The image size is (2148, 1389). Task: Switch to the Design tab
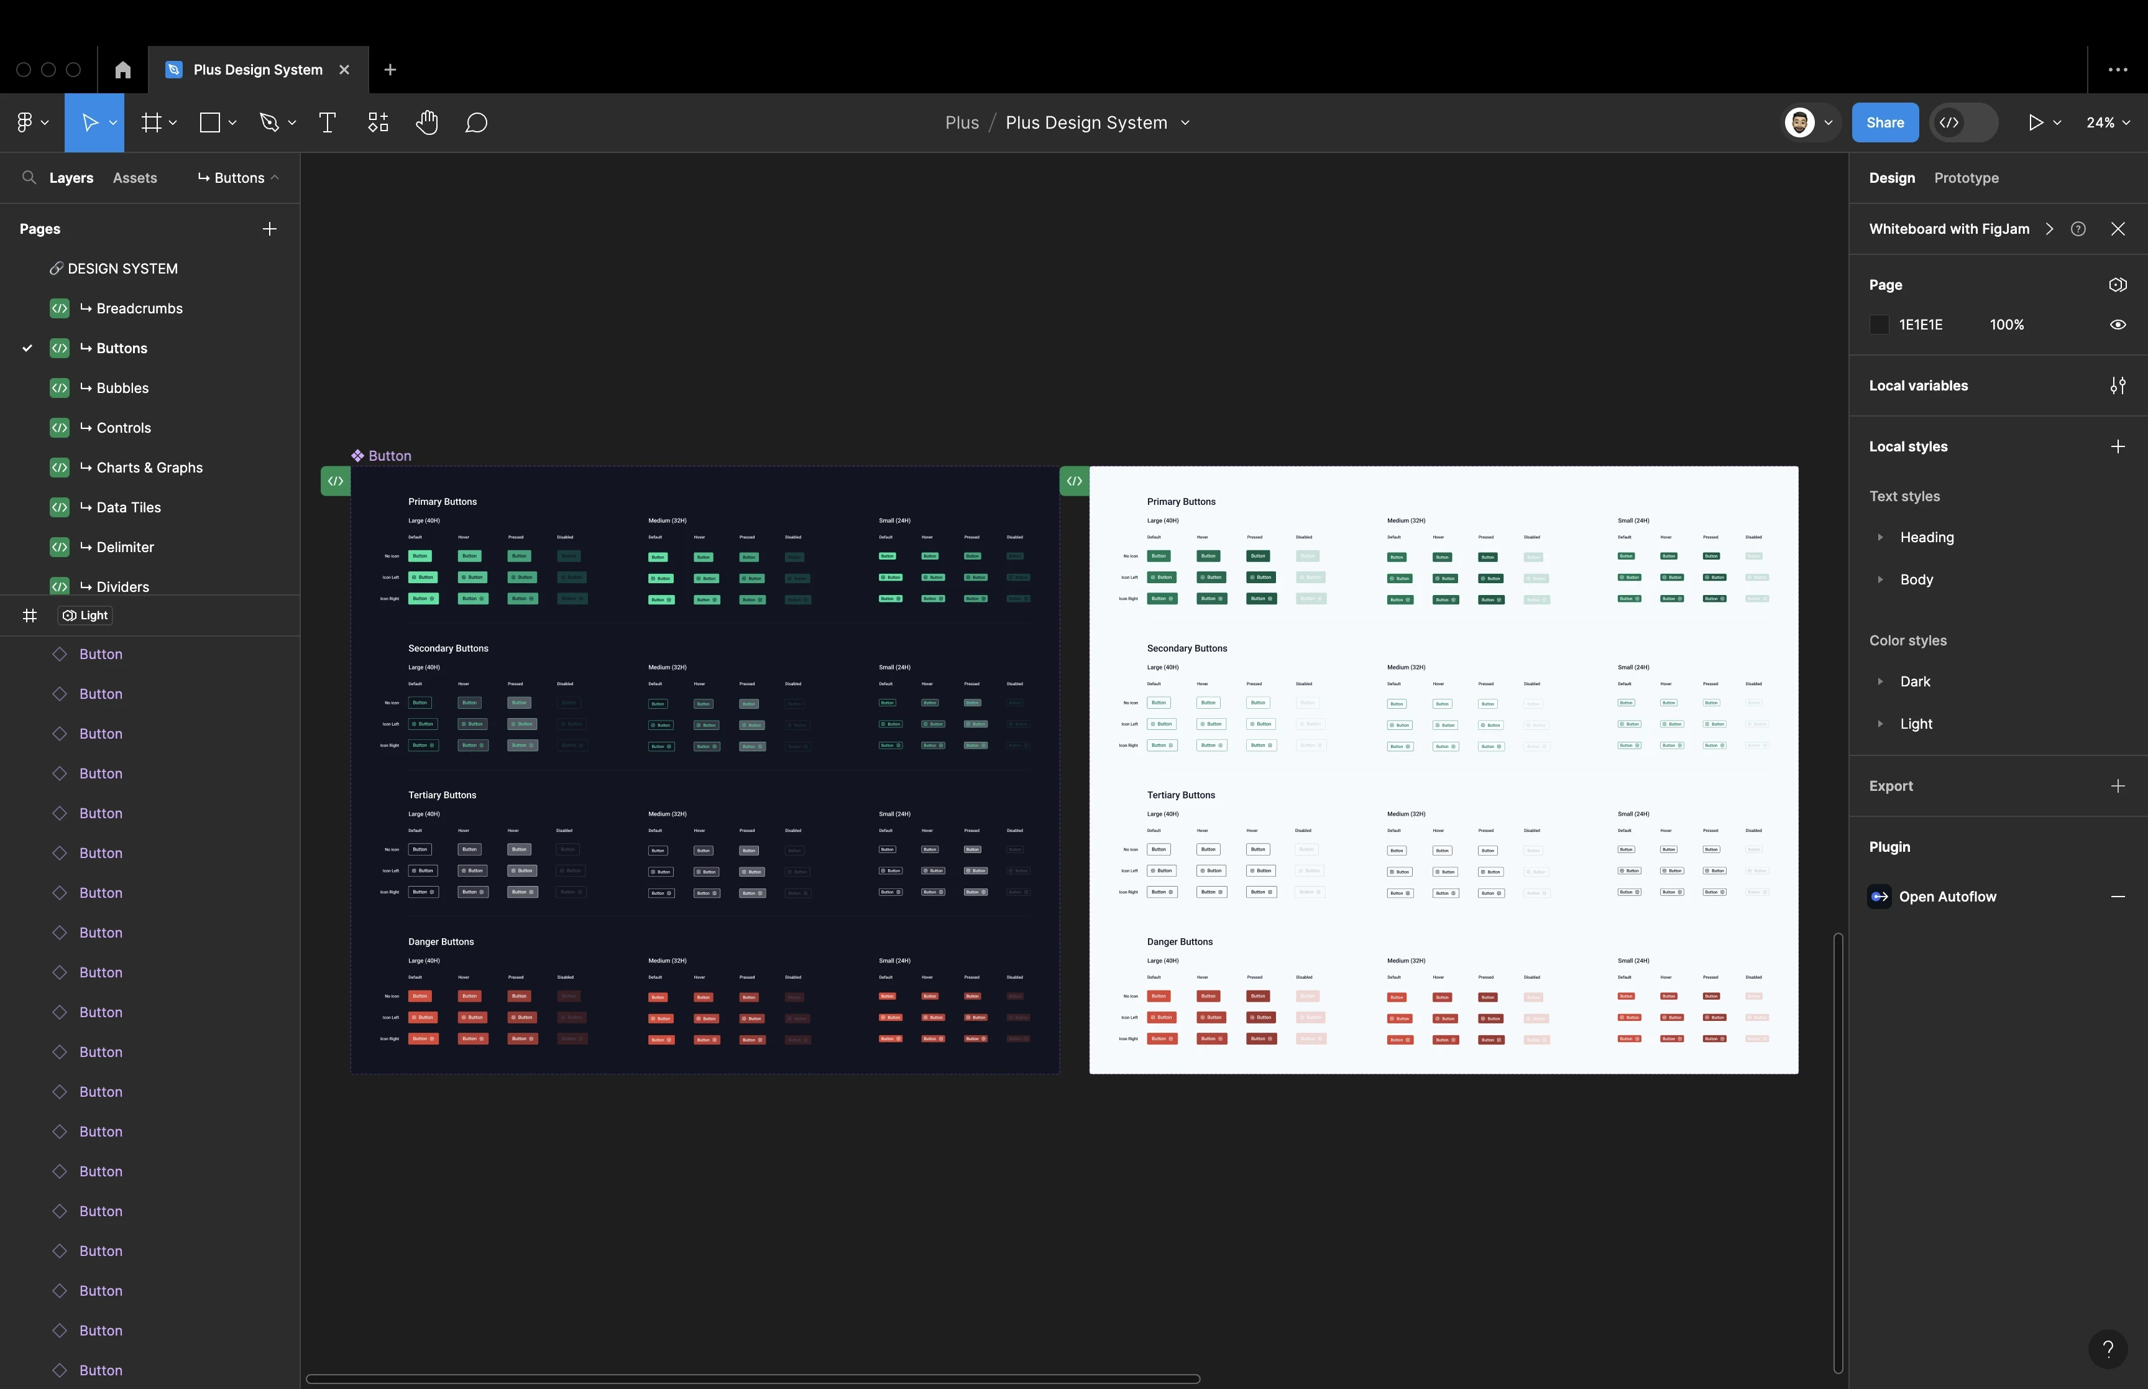1891,178
